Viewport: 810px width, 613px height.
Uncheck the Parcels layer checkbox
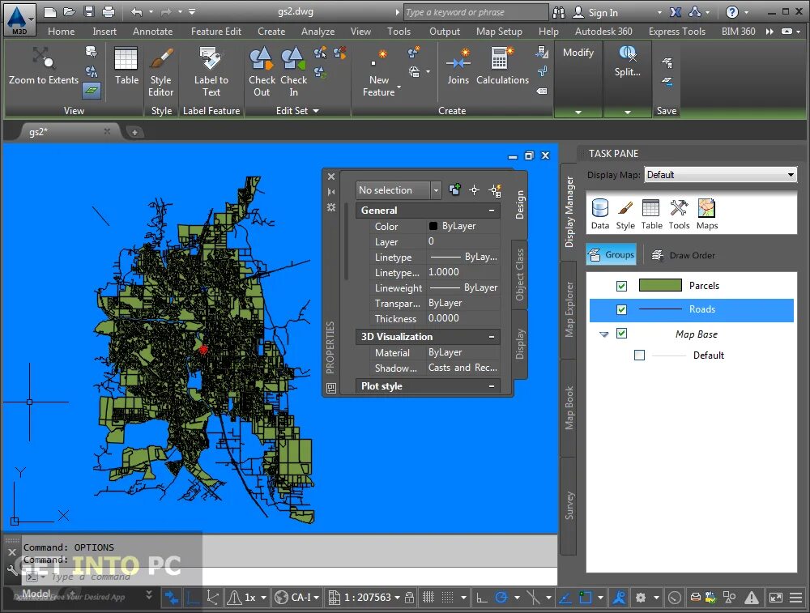click(621, 286)
